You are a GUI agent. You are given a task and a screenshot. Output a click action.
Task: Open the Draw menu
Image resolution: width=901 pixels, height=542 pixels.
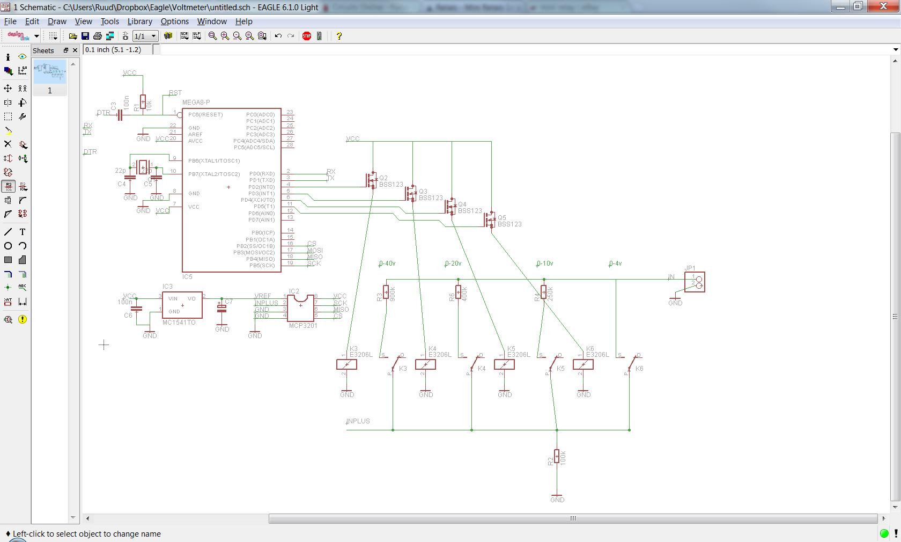(x=57, y=21)
